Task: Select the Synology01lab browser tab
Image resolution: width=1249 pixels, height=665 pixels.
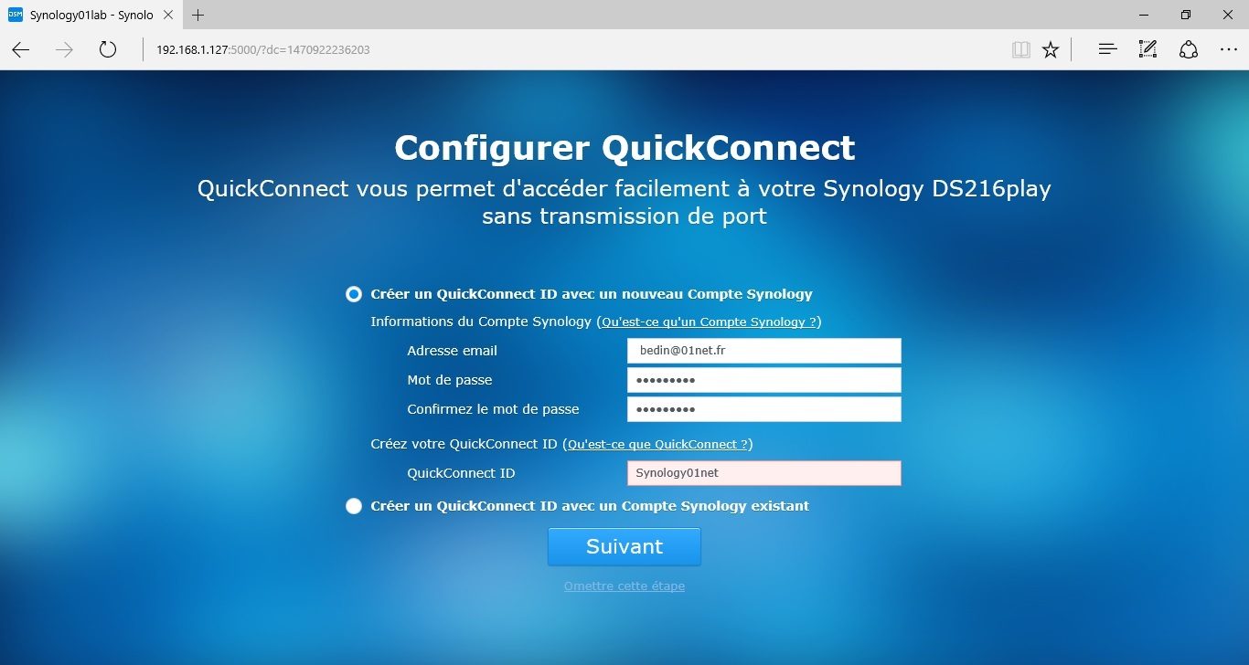Action: pos(90,15)
